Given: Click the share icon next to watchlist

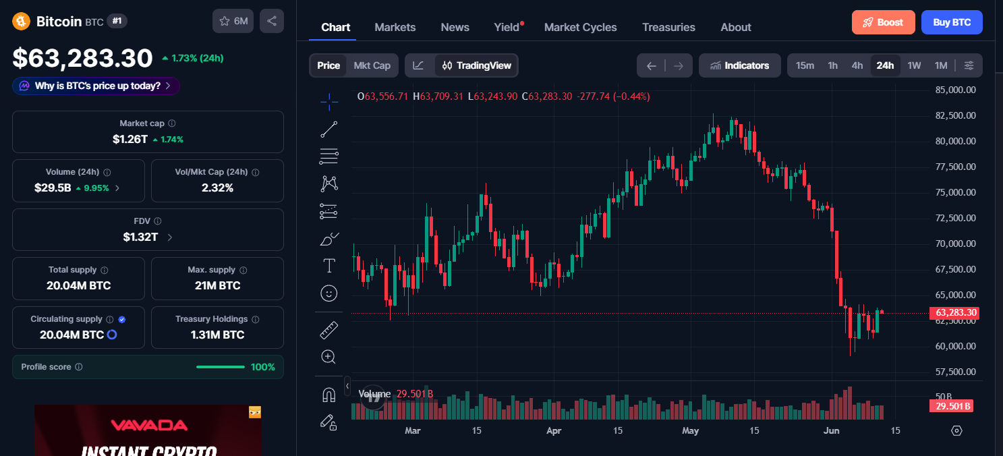Looking at the screenshot, I should click(x=272, y=21).
